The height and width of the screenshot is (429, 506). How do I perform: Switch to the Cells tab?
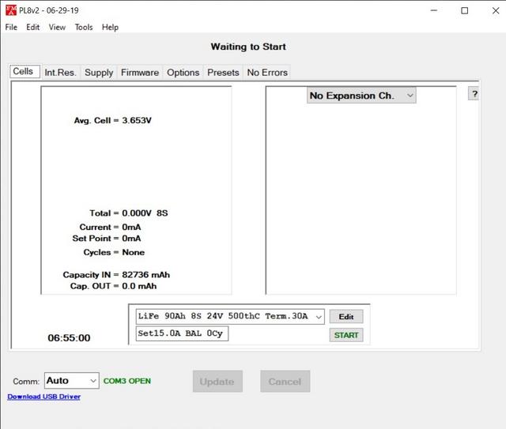(25, 71)
